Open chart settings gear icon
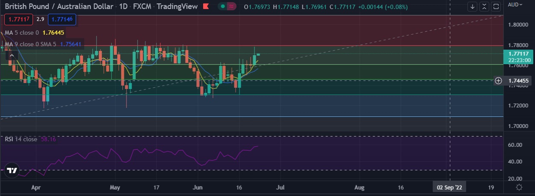535x196 pixels. pos(519,187)
